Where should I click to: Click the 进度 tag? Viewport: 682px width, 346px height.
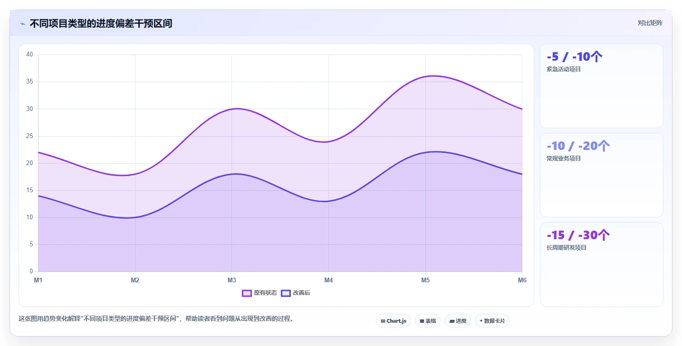click(x=457, y=321)
